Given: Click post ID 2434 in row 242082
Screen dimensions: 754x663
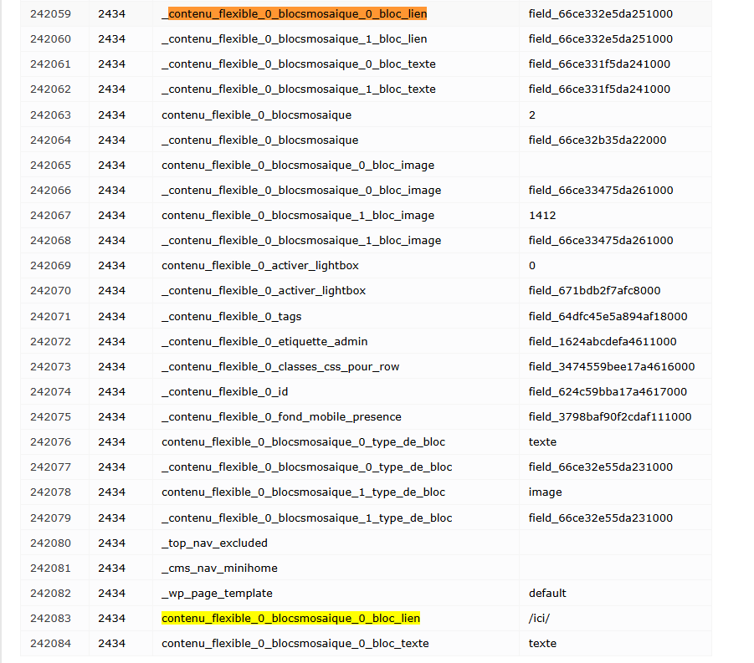Looking at the screenshot, I should 111,594.
